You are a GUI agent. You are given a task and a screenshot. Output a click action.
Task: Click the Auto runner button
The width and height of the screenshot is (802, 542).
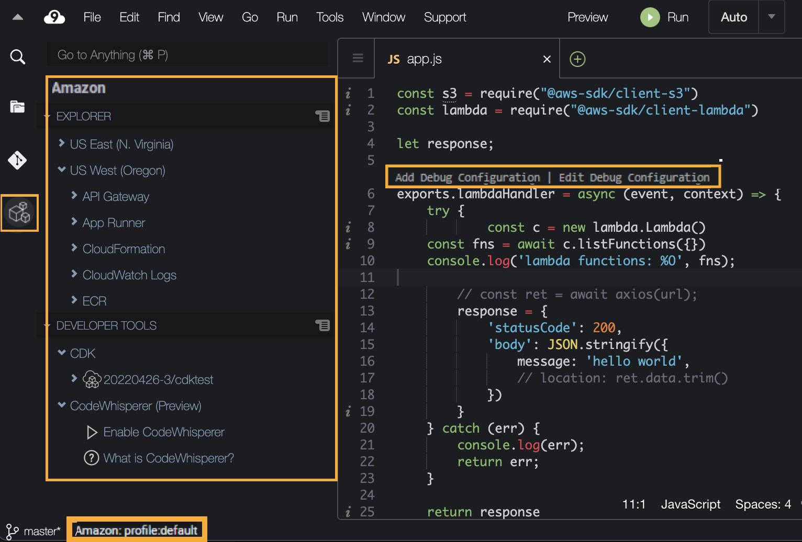point(733,17)
